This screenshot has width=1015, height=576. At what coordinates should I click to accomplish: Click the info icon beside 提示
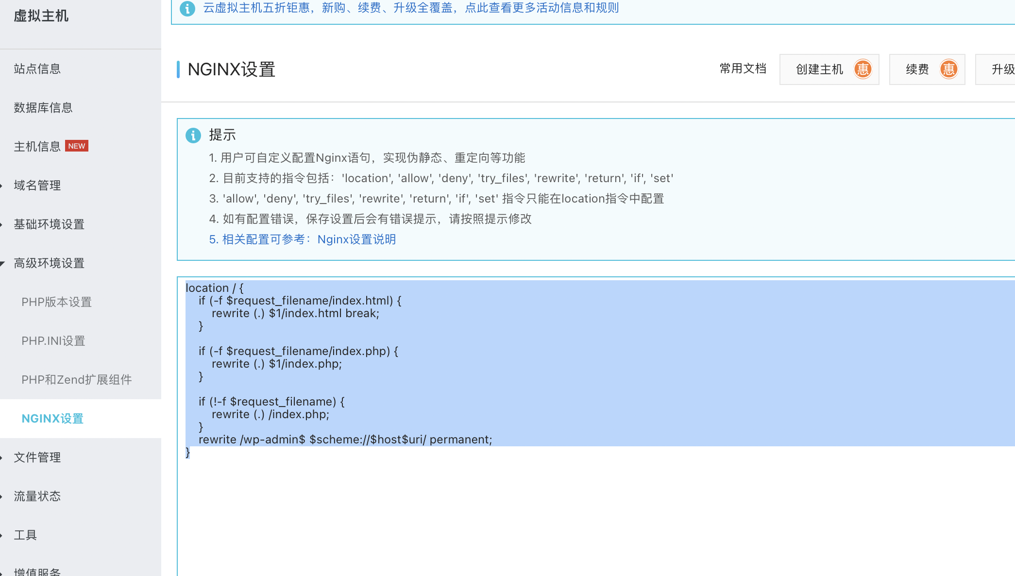(x=193, y=136)
